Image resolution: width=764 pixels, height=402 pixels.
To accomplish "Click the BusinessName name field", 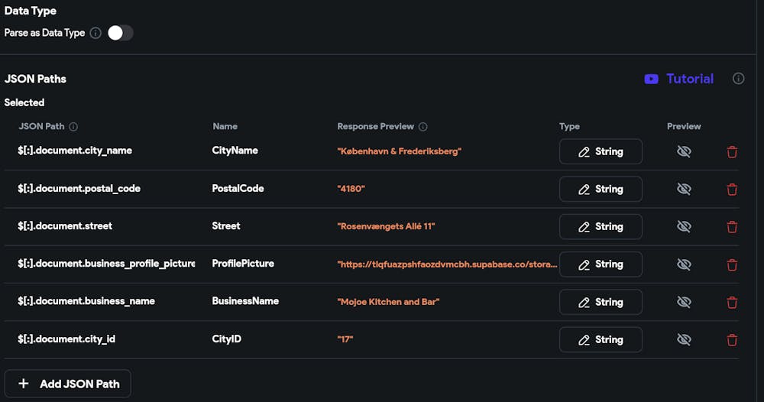I will 245,301.
